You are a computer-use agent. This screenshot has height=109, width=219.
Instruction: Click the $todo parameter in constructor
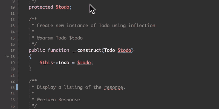[124, 50]
